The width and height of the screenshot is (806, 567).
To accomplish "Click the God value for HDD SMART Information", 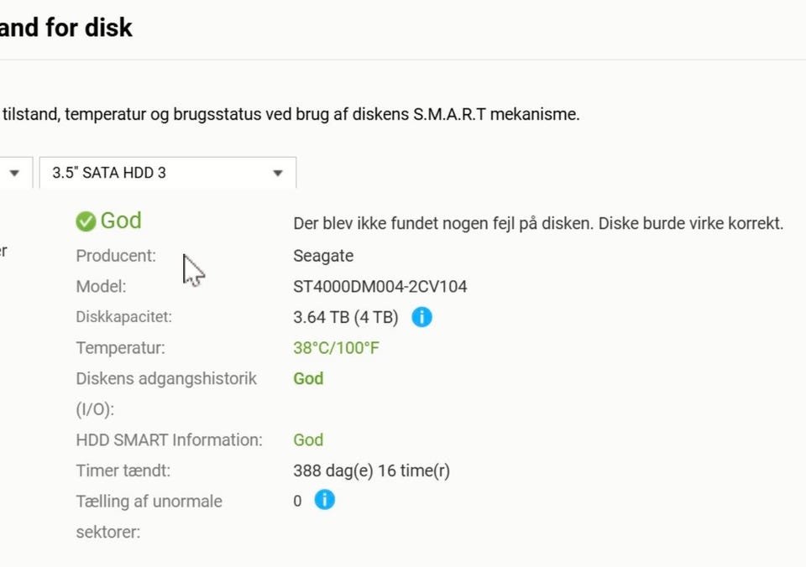I will [308, 440].
